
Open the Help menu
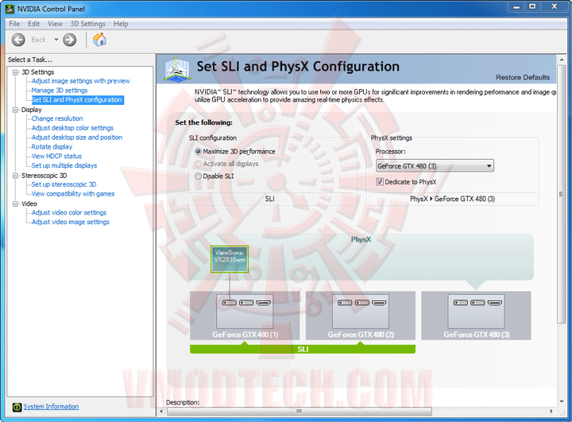(x=121, y=24)
